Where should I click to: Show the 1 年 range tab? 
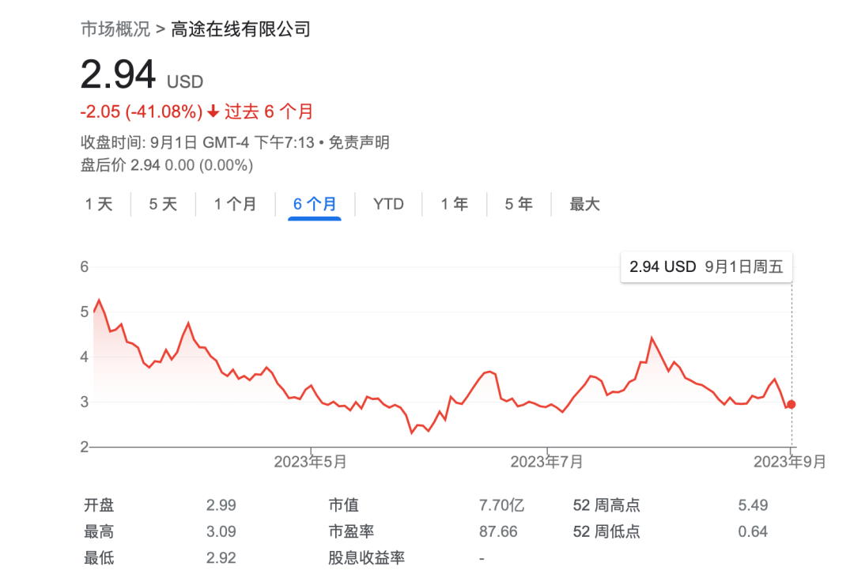pos(454,204)
